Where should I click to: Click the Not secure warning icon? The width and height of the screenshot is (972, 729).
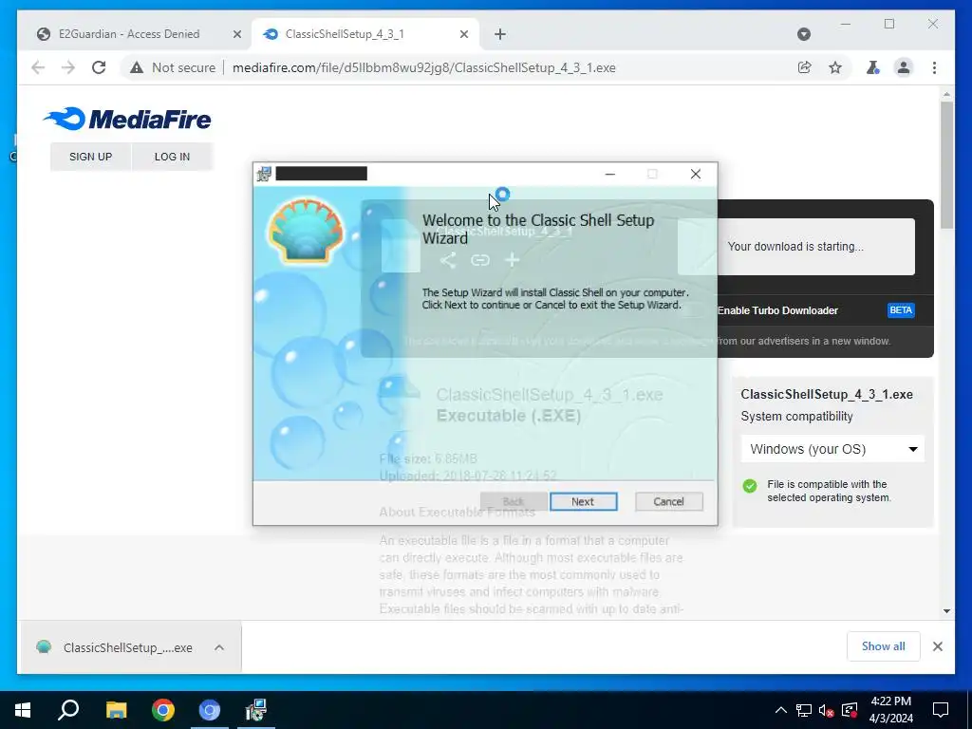click(137, 67)
